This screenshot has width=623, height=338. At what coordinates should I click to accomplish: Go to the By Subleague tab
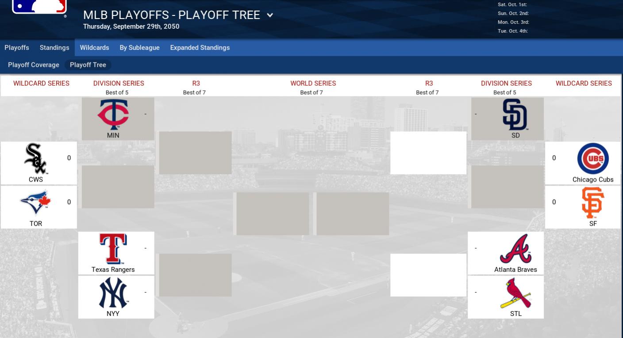(139, 48)
